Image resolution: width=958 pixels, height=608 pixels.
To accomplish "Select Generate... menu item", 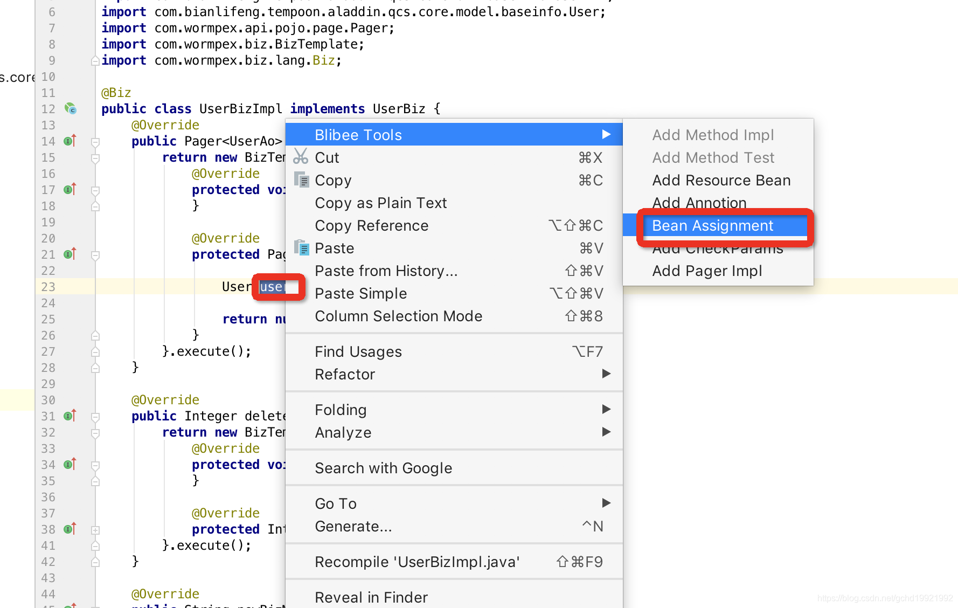I will (454, 526).
